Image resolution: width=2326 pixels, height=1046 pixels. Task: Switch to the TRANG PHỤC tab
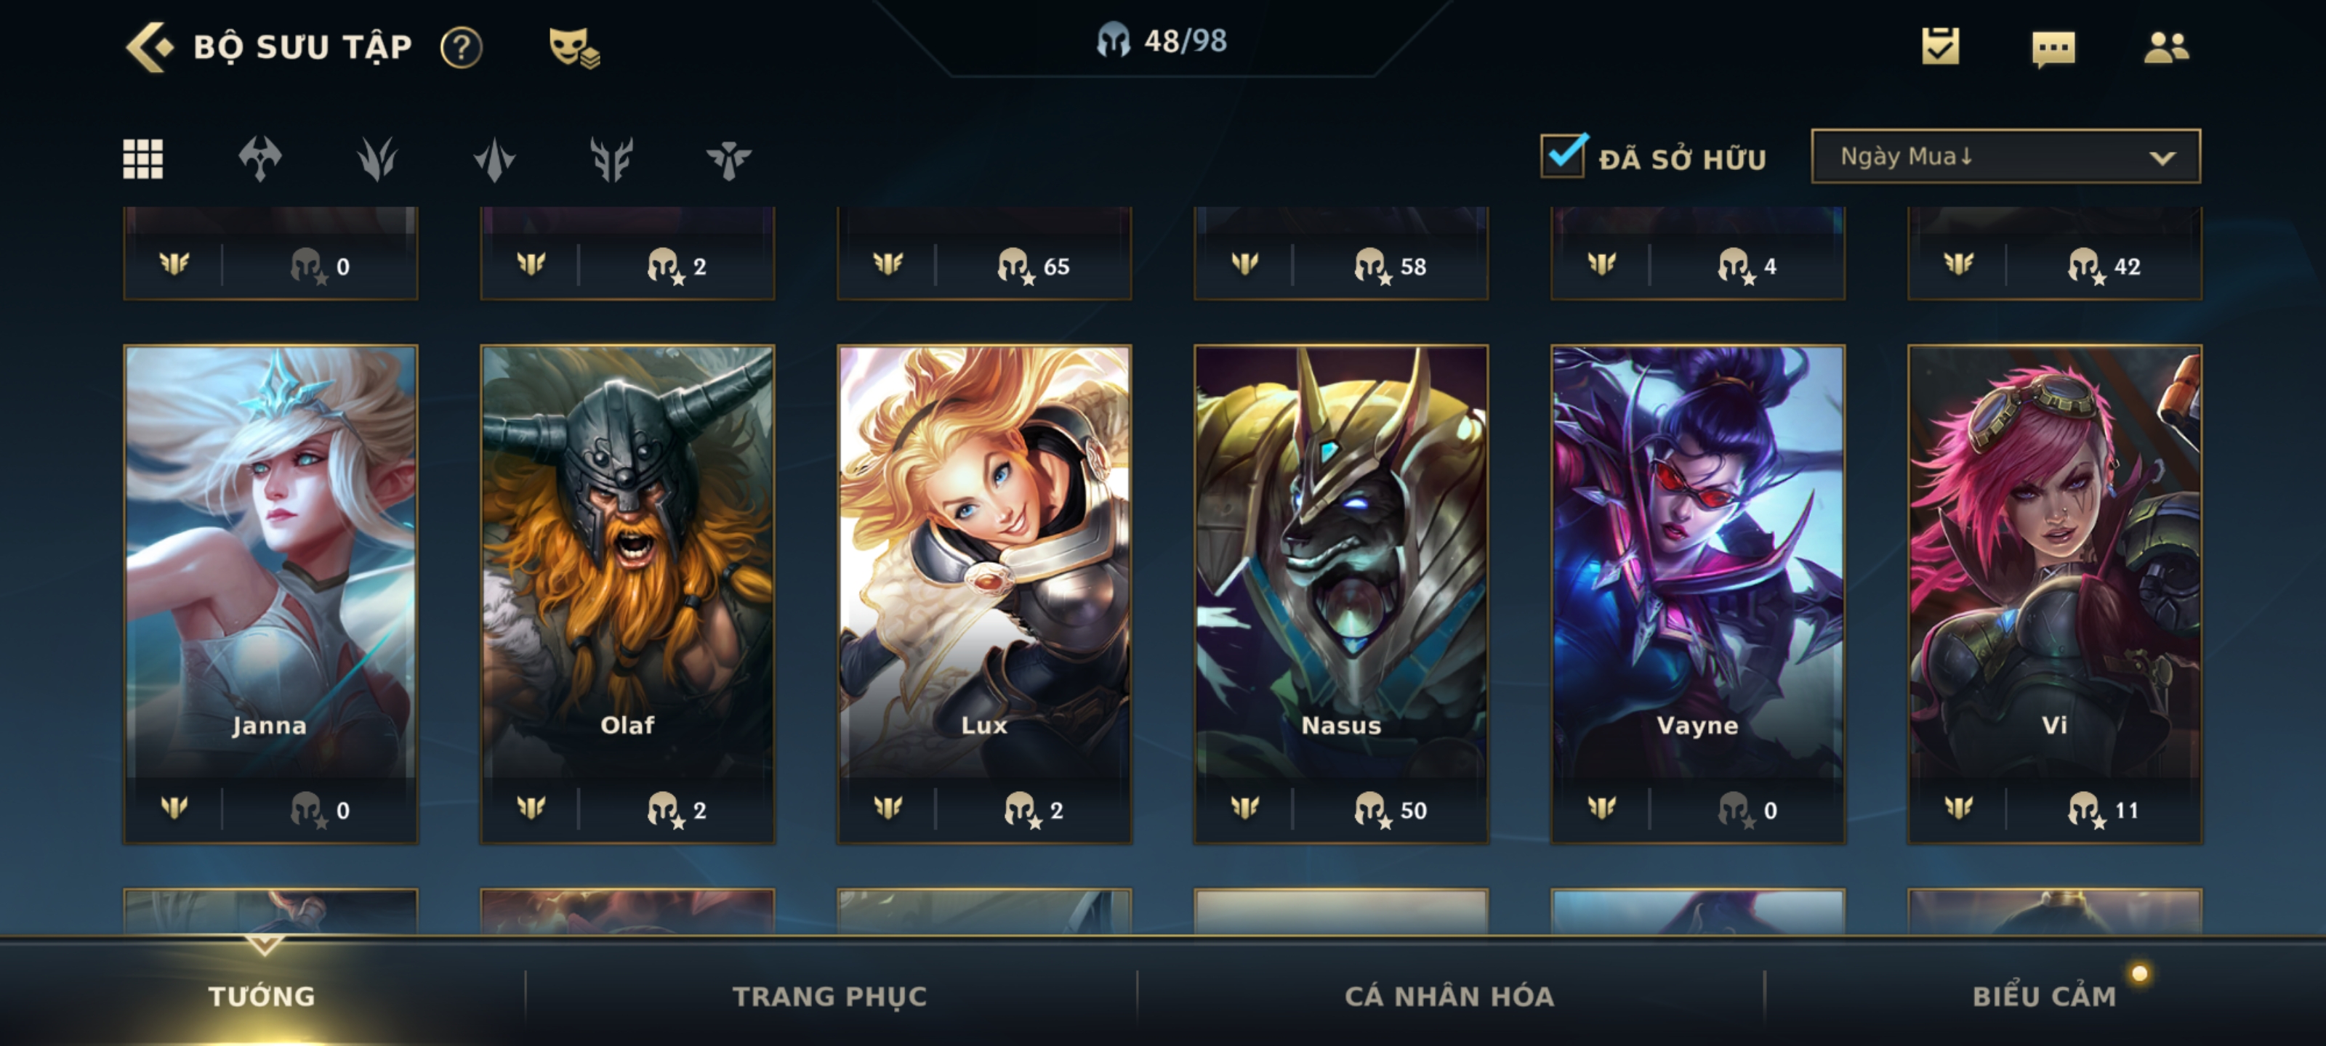(x=829, y=995)
